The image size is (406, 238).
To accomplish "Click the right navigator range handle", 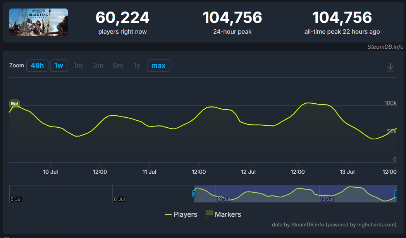I will (x=396, y=194).
